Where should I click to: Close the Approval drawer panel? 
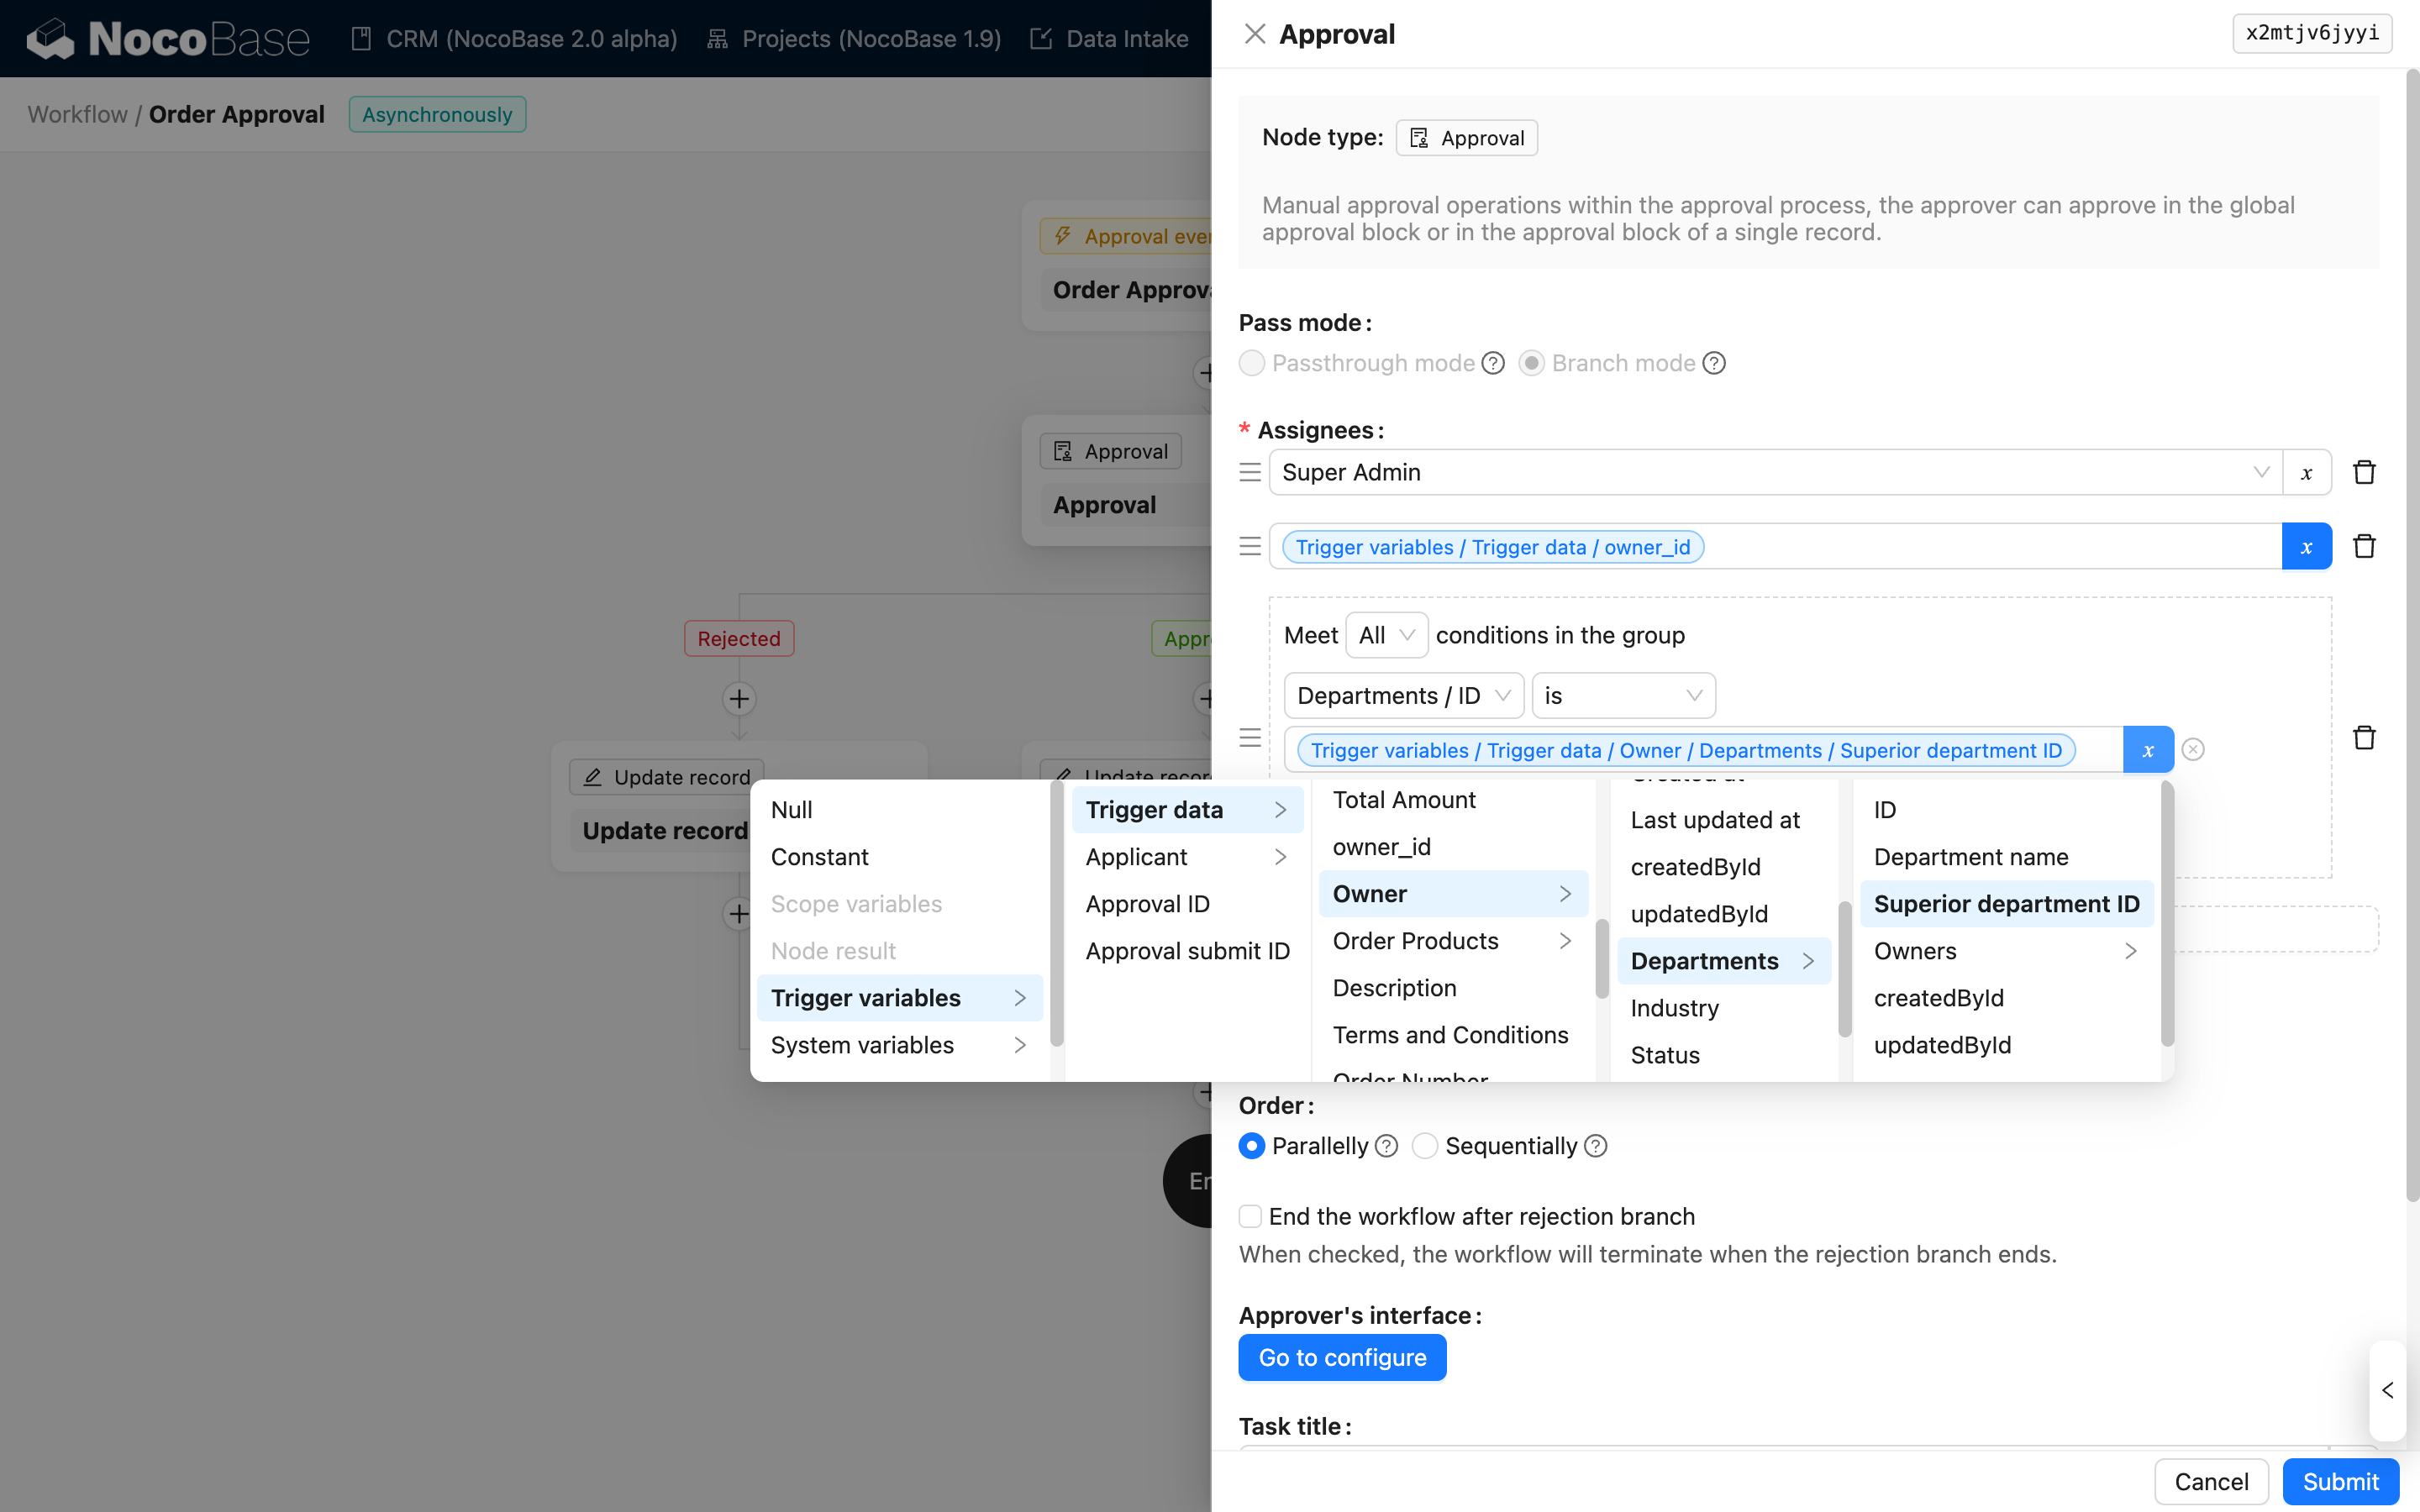click(x=1254, y=34)
